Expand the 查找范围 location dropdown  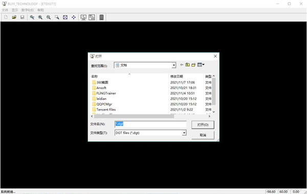(173, 65)
